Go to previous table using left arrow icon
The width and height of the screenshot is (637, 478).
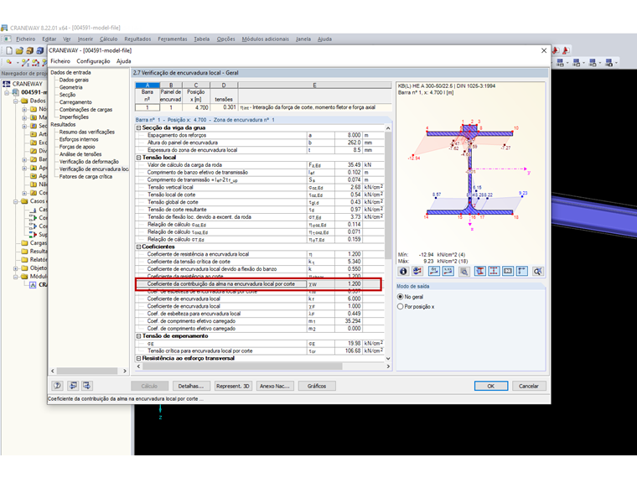click(73, 386)
